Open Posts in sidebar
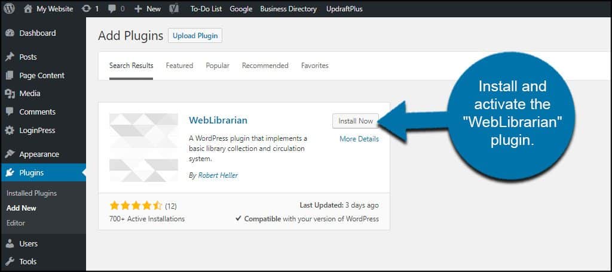 pyautogui.click(x=28, y=57)
